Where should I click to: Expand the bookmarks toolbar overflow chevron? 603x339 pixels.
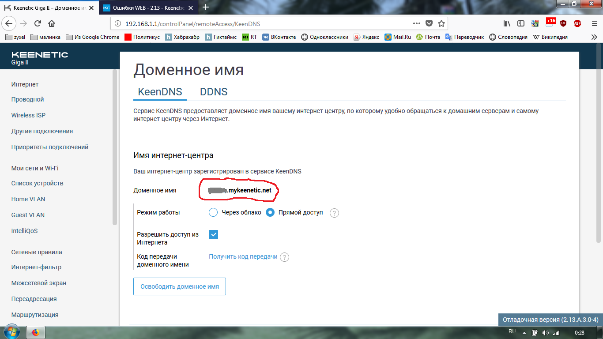pyautogui.click(x=594, y=37)
